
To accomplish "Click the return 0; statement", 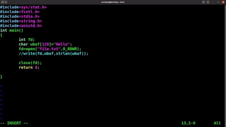I will (29, 67).
